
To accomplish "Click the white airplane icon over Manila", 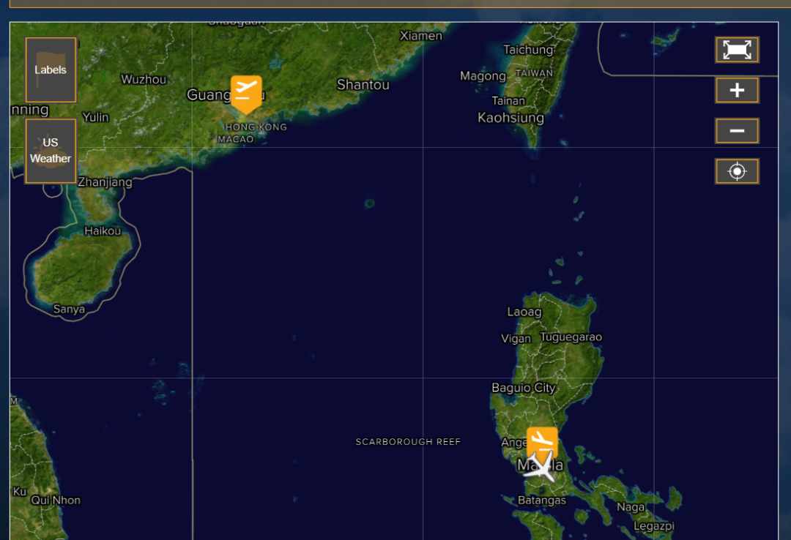I will point(541,468).
